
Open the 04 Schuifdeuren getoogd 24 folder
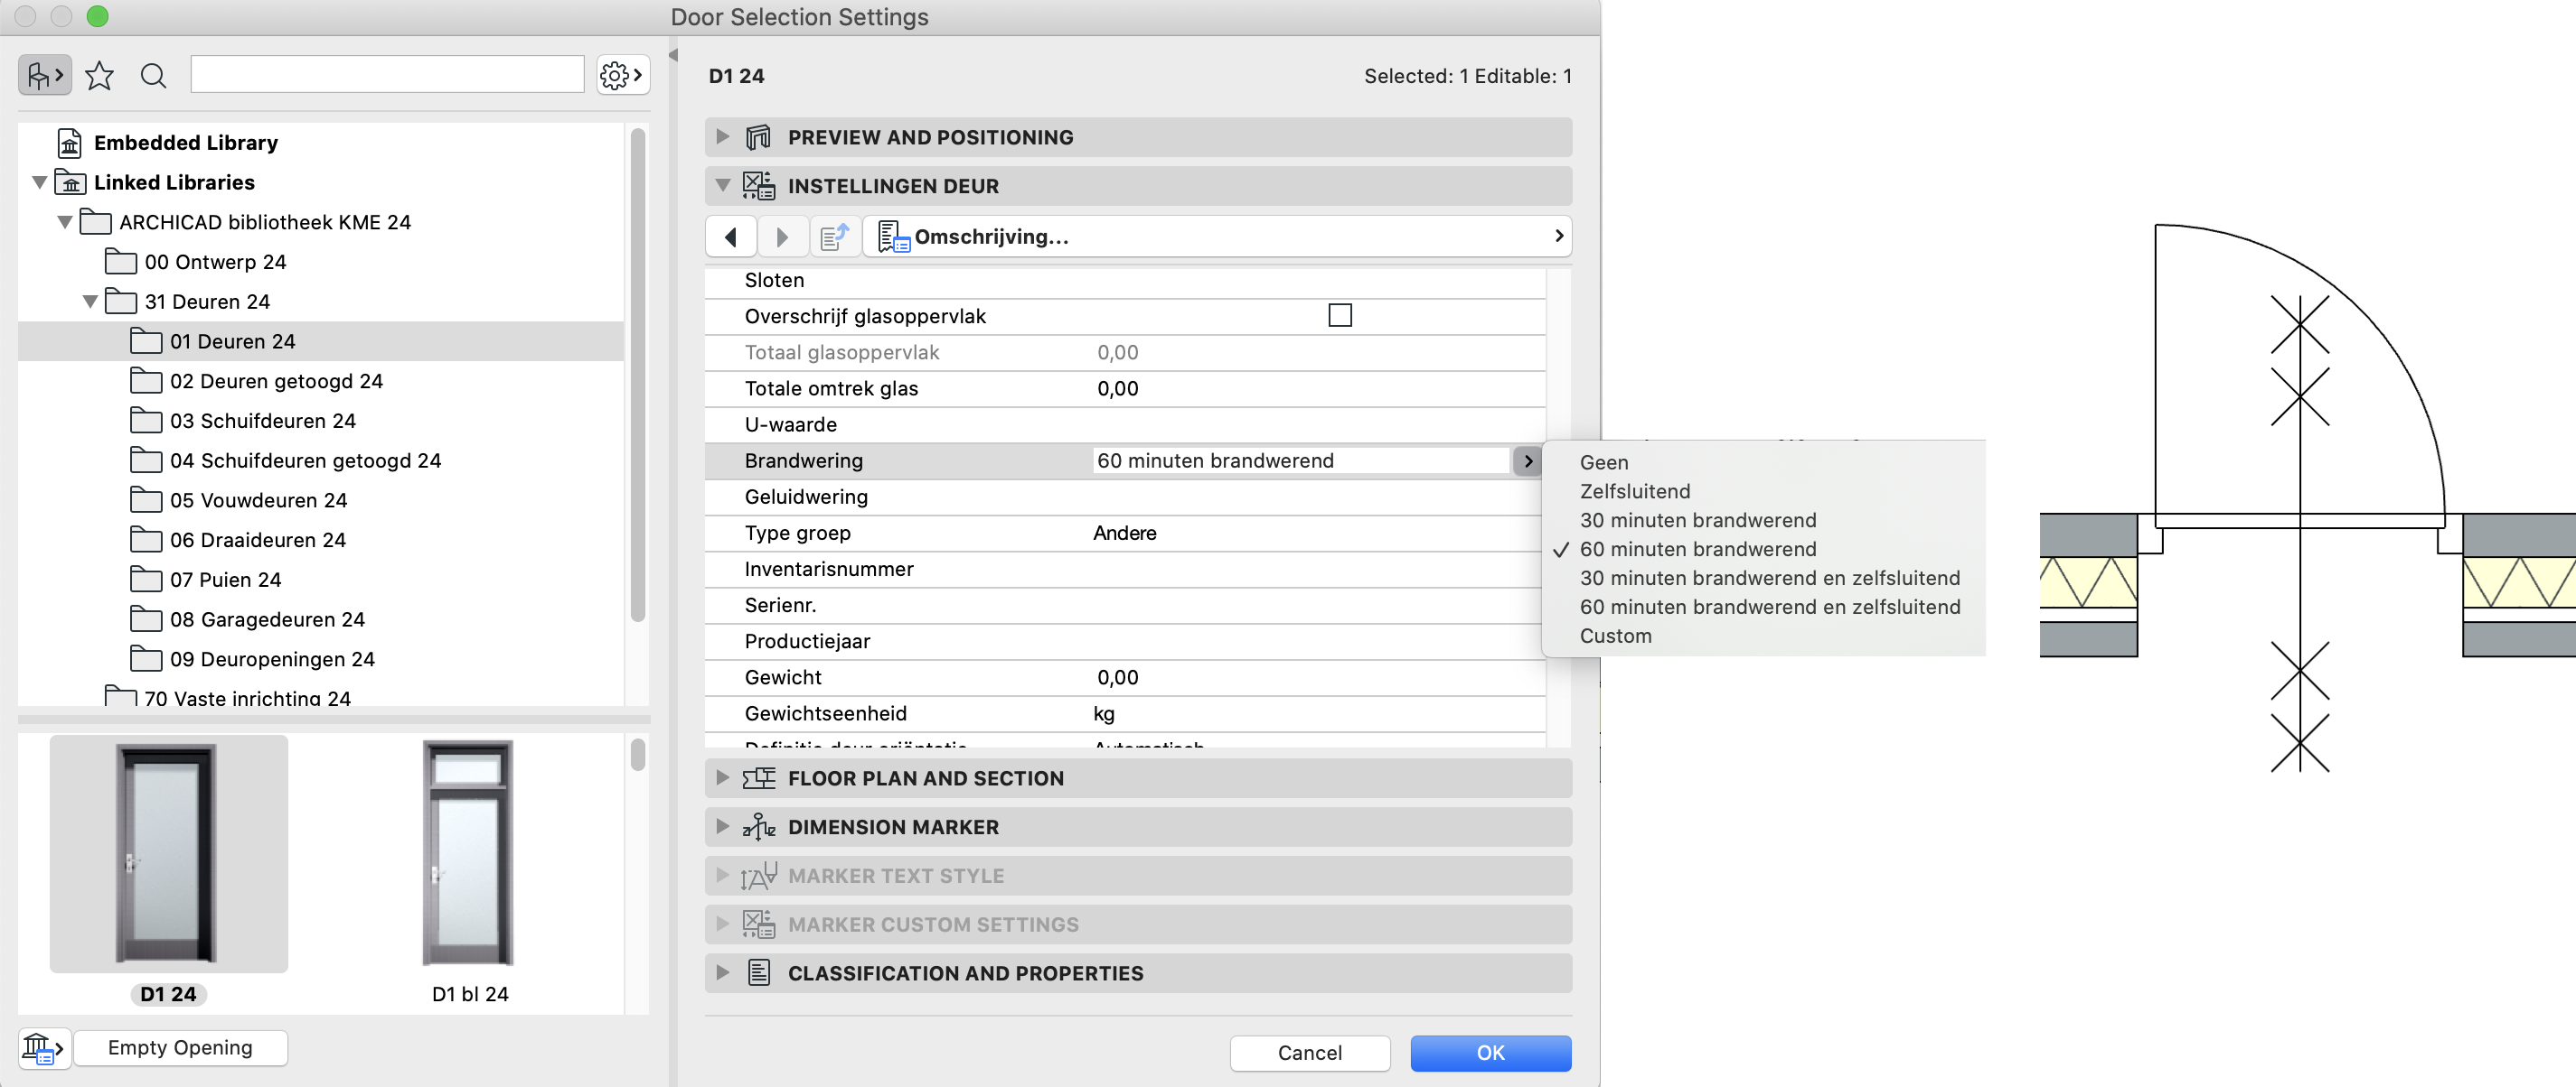304,460
